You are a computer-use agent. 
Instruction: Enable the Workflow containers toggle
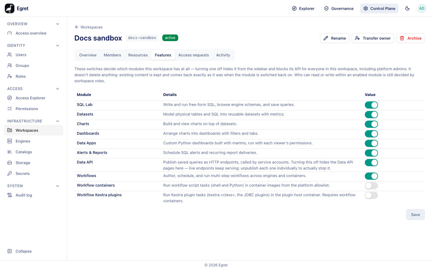click(x=371, y=186)
